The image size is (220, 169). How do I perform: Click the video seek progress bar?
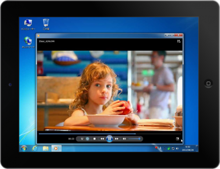coord(110,134)
